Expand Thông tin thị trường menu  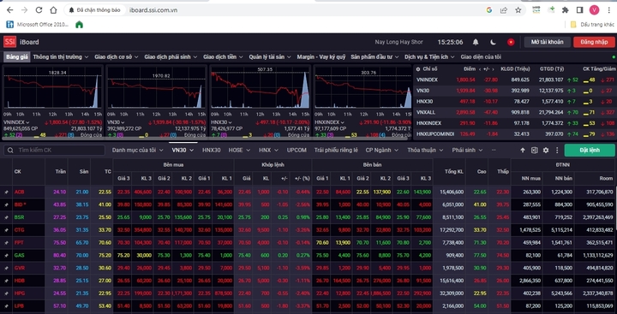coord(61,57)
